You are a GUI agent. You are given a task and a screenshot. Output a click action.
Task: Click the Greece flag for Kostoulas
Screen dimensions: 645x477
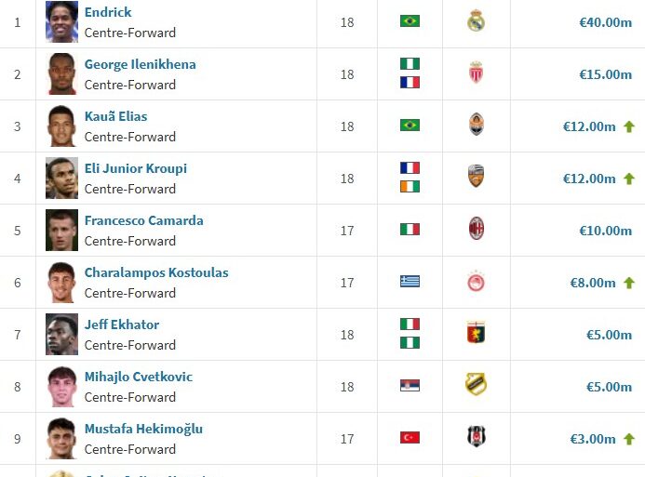click(410, 282)
